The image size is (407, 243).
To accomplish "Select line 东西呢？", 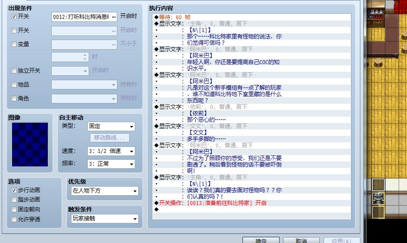I will click(252, 100).
